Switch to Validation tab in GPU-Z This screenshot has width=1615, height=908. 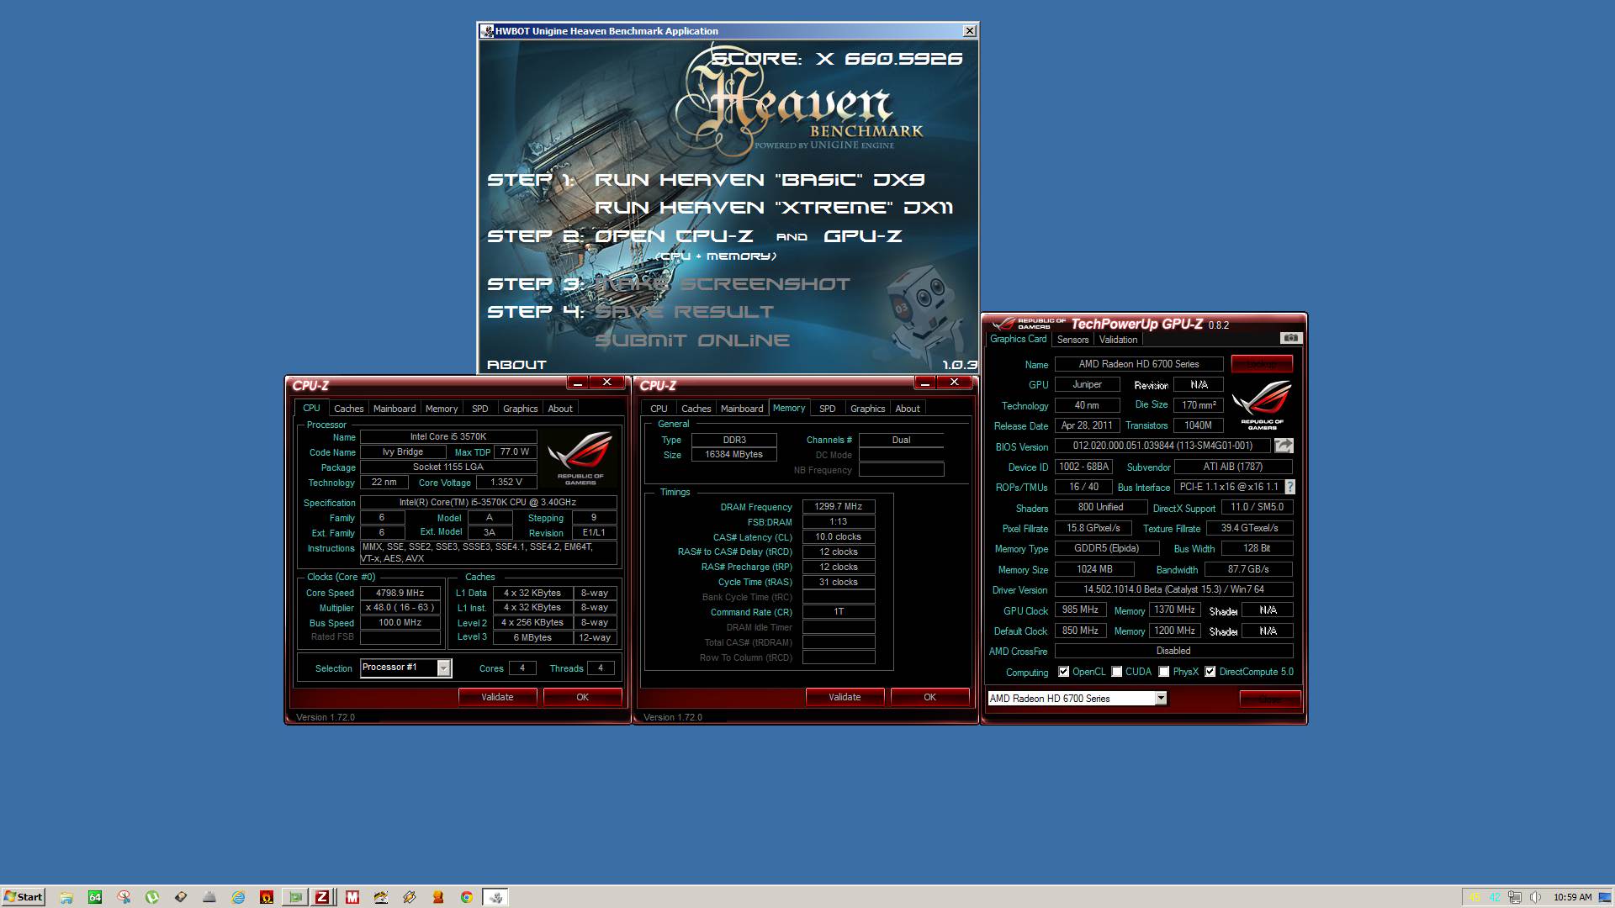(1118, 340)
